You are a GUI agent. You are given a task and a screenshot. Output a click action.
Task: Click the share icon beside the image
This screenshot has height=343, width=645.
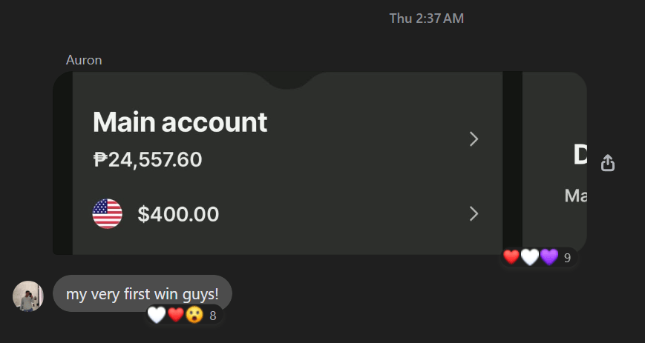click(x=608, y=163)
